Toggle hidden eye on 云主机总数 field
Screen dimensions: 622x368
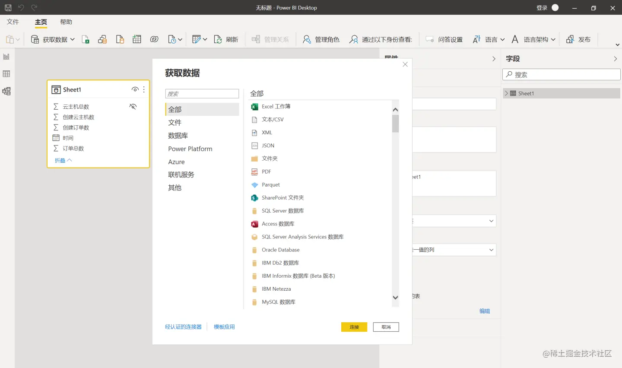pyautogui.click(x=133, y=106)
